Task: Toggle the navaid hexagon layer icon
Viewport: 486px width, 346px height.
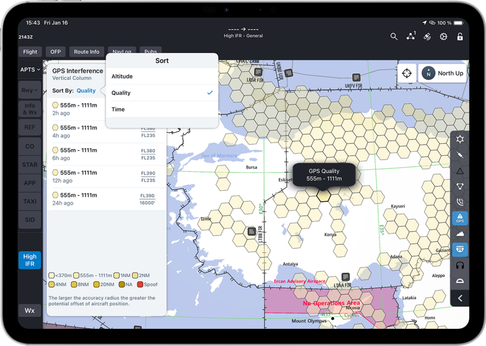Action: click(x=460, y=187)
